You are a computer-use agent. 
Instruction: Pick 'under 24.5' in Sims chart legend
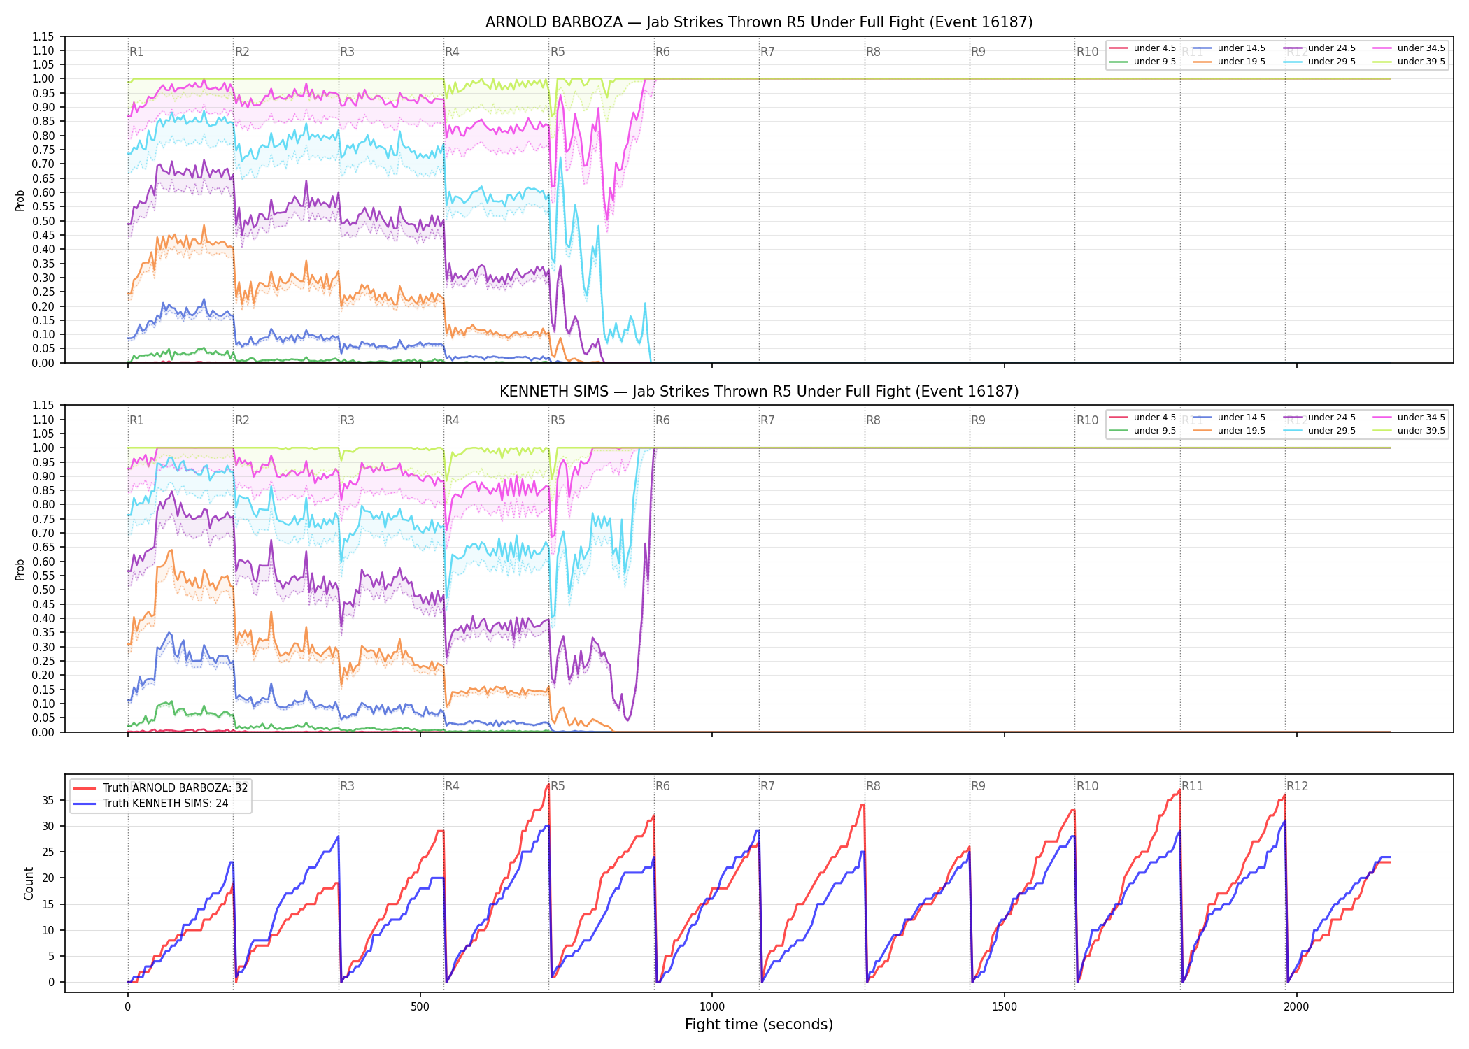point(1320,418)
